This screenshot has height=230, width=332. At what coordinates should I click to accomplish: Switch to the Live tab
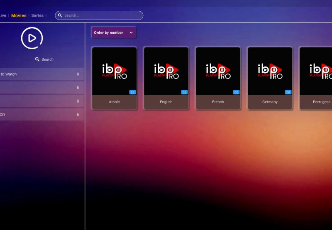(3, 15)
